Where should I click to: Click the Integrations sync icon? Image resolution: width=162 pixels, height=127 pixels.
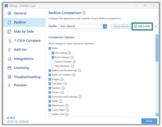pos(10,59)
